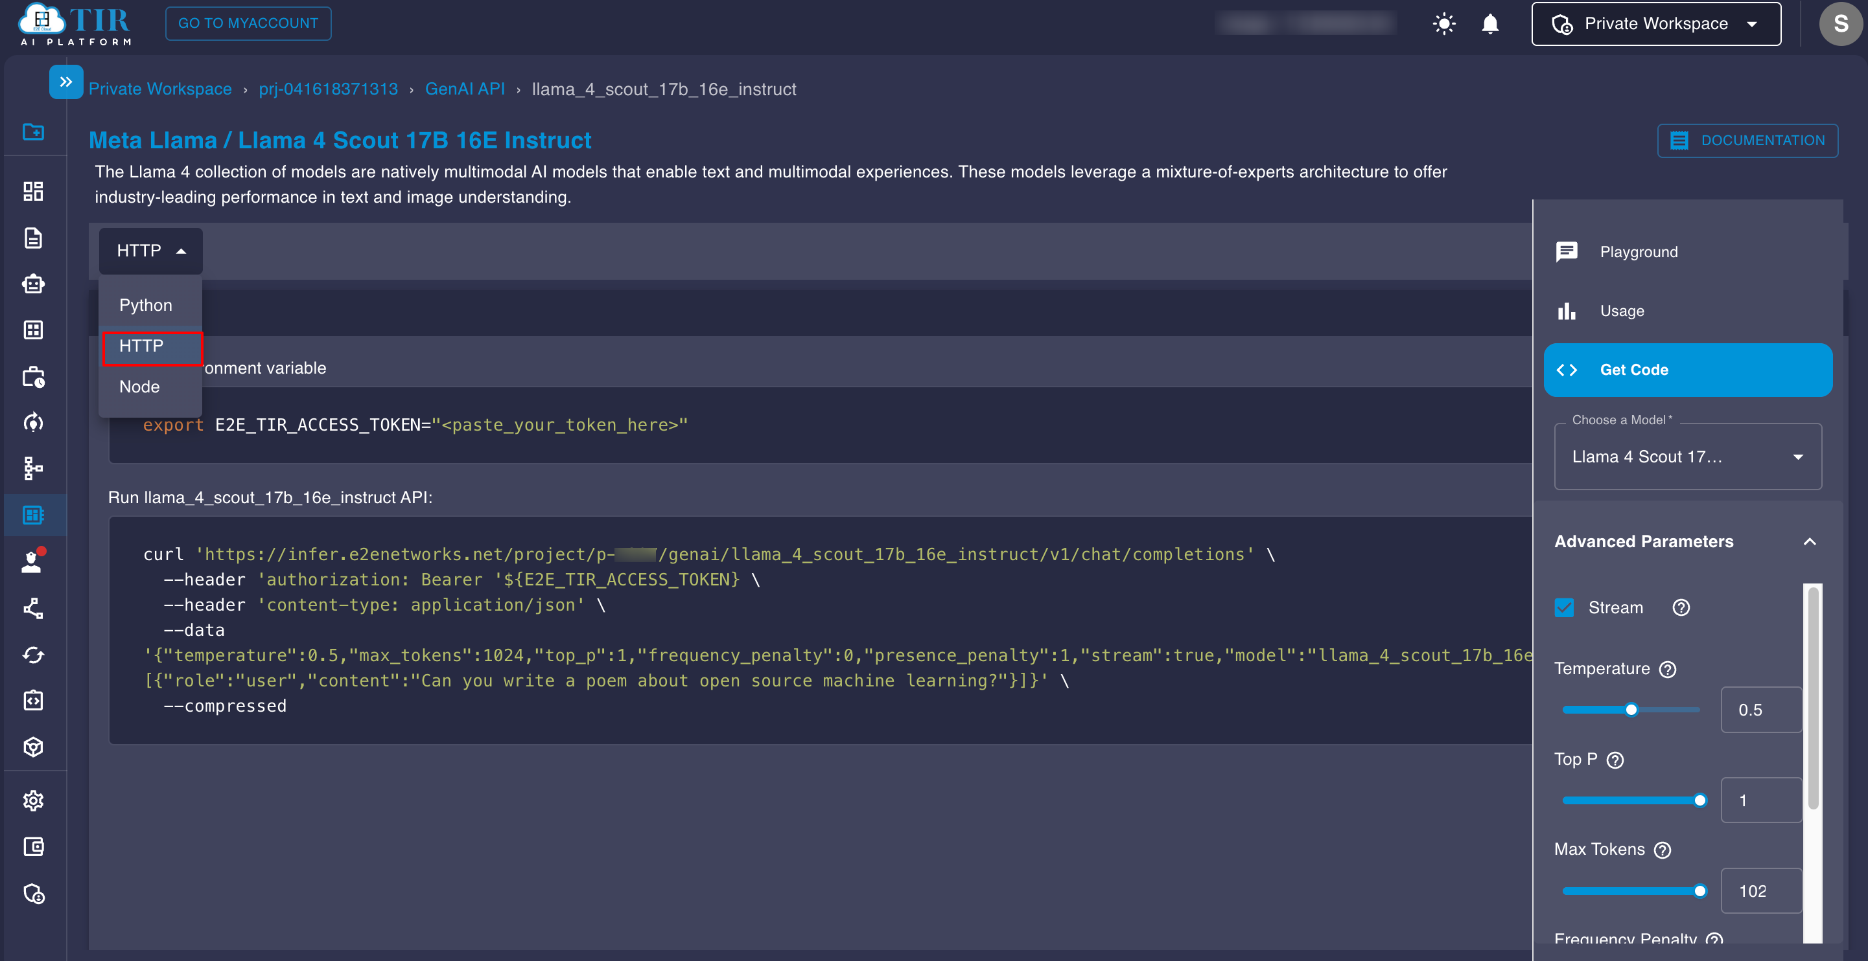Screen dimensions: 1868x961
Task: Select the Get Code tab
Action: [x=1687, y=370]
